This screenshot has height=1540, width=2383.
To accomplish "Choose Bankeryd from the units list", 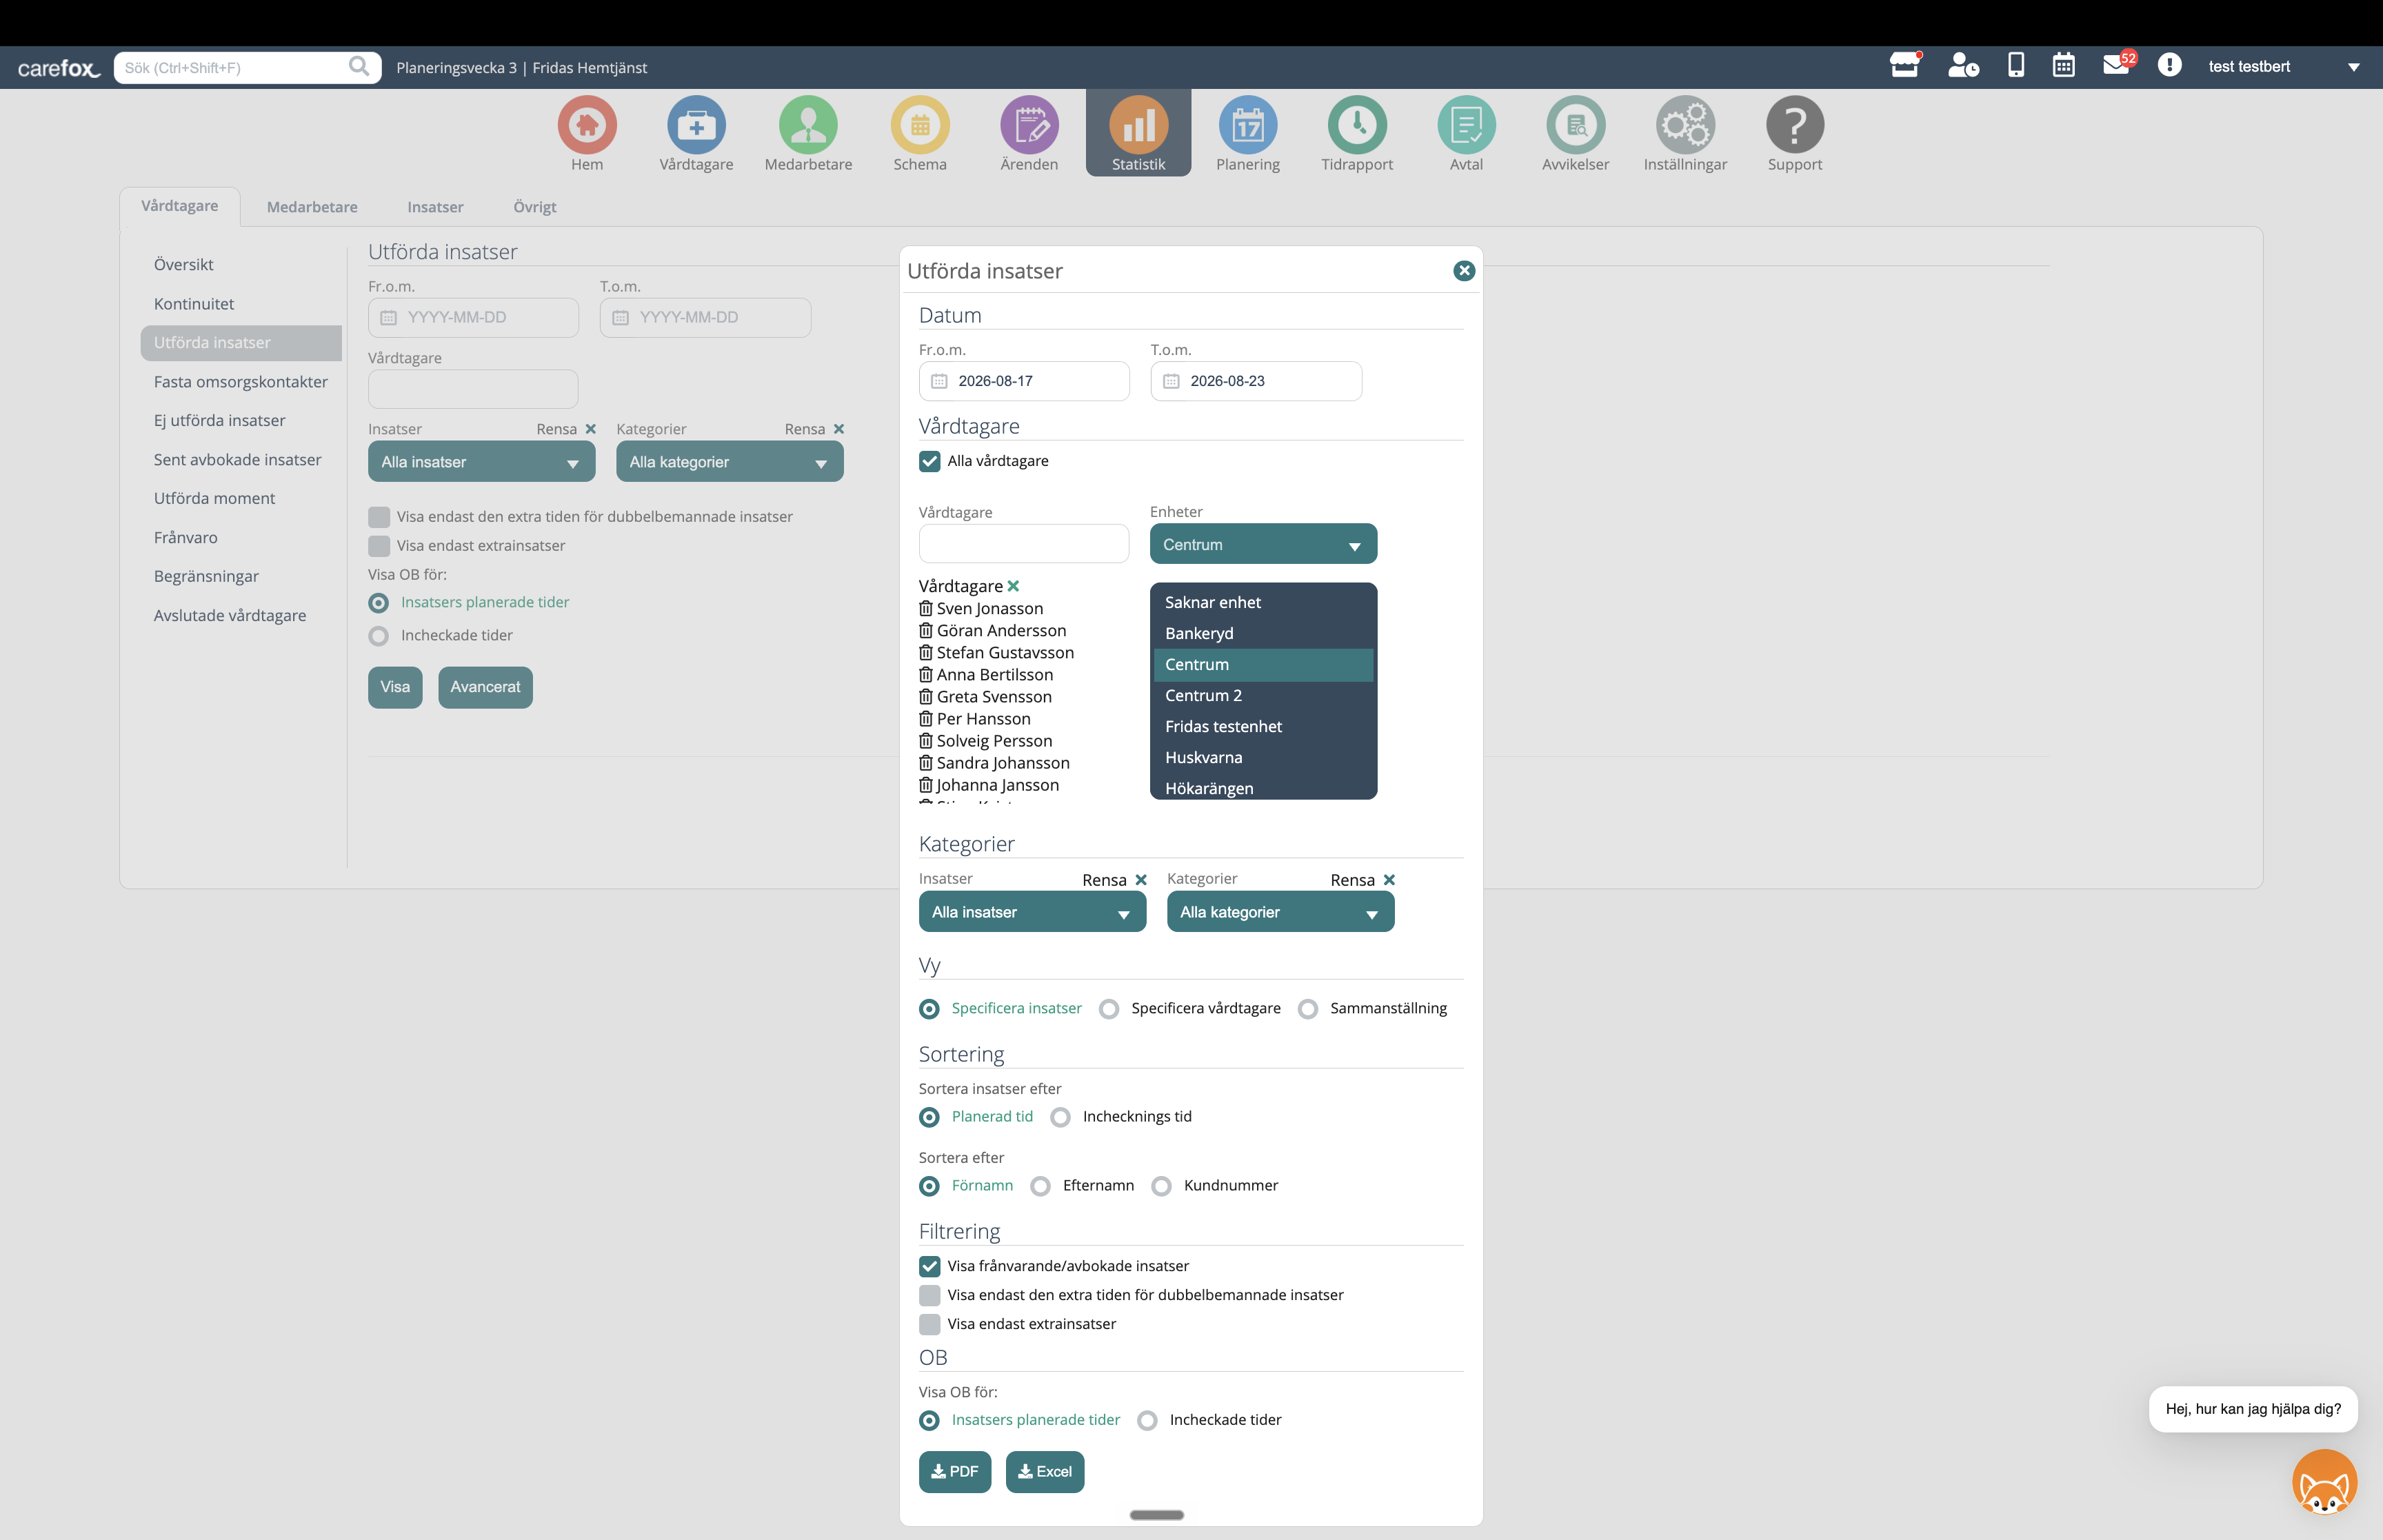I will point(1263,633).
